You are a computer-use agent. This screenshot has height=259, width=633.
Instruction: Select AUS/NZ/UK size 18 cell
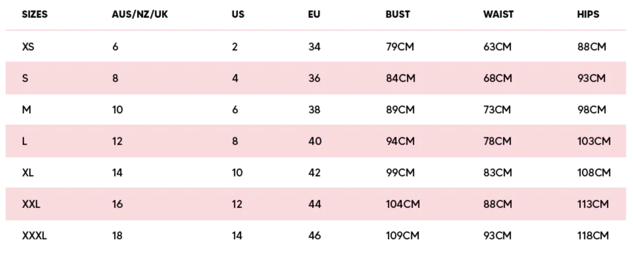117,236
